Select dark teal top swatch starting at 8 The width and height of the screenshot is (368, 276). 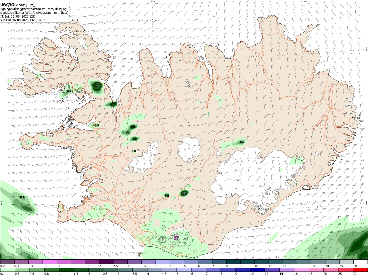click(233, 262)
